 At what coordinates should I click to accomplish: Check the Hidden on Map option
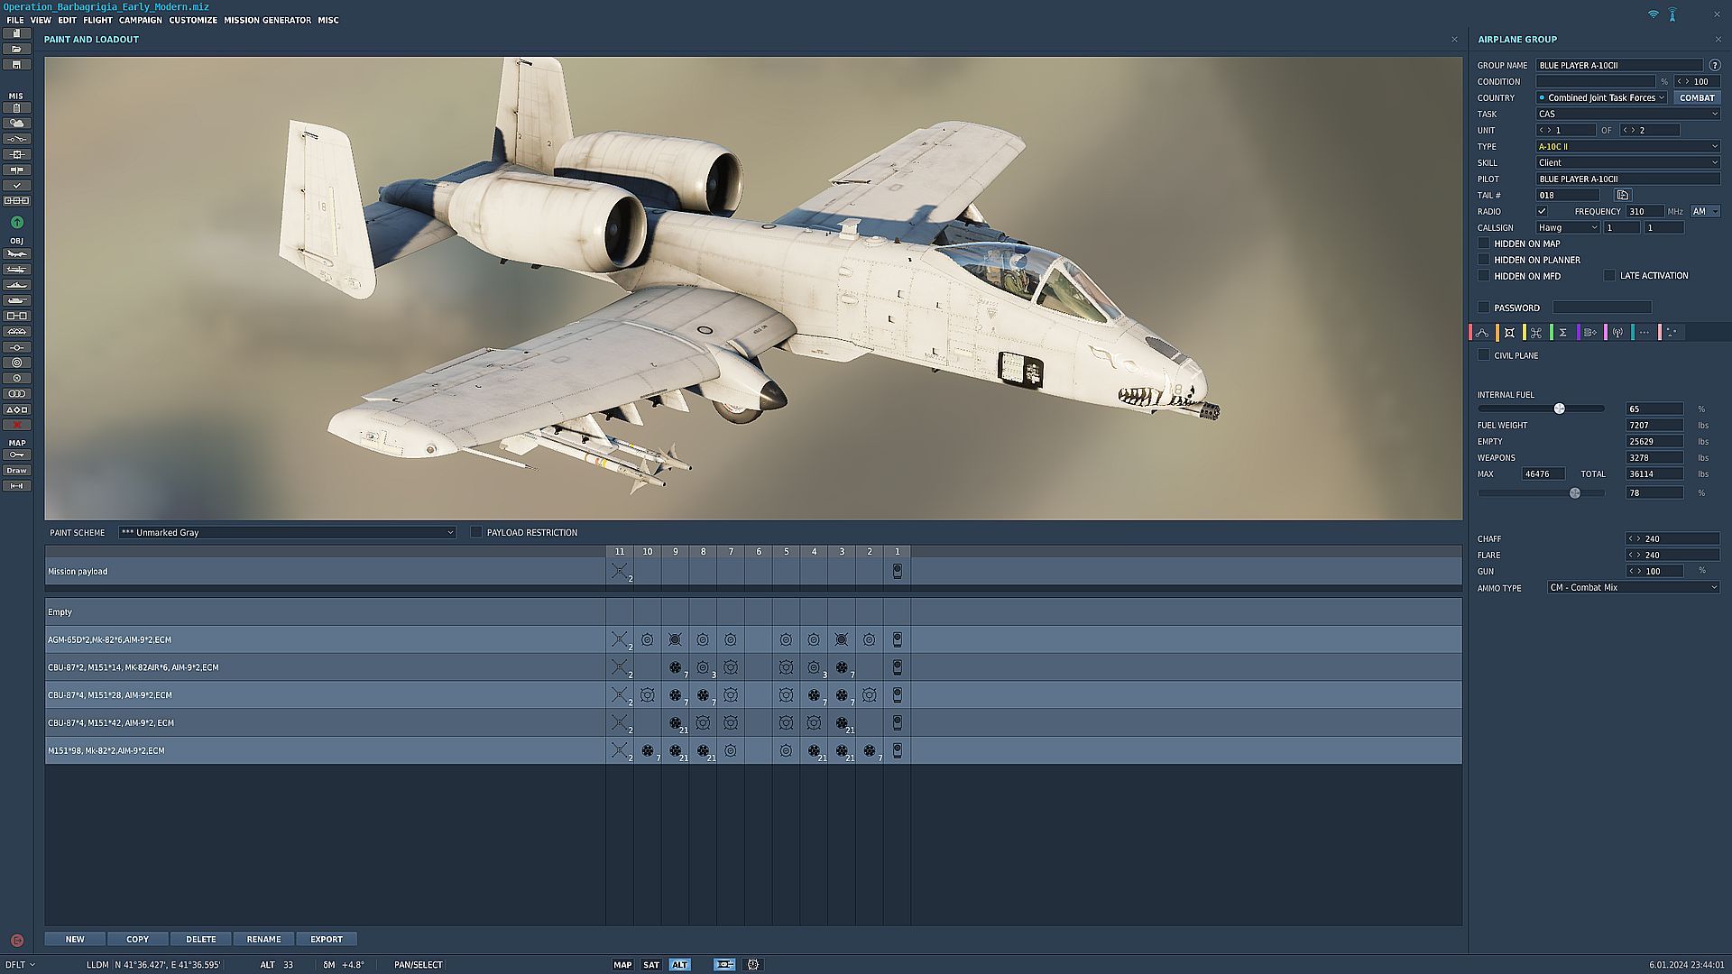pyautogui.click(x=1484, y=243)
